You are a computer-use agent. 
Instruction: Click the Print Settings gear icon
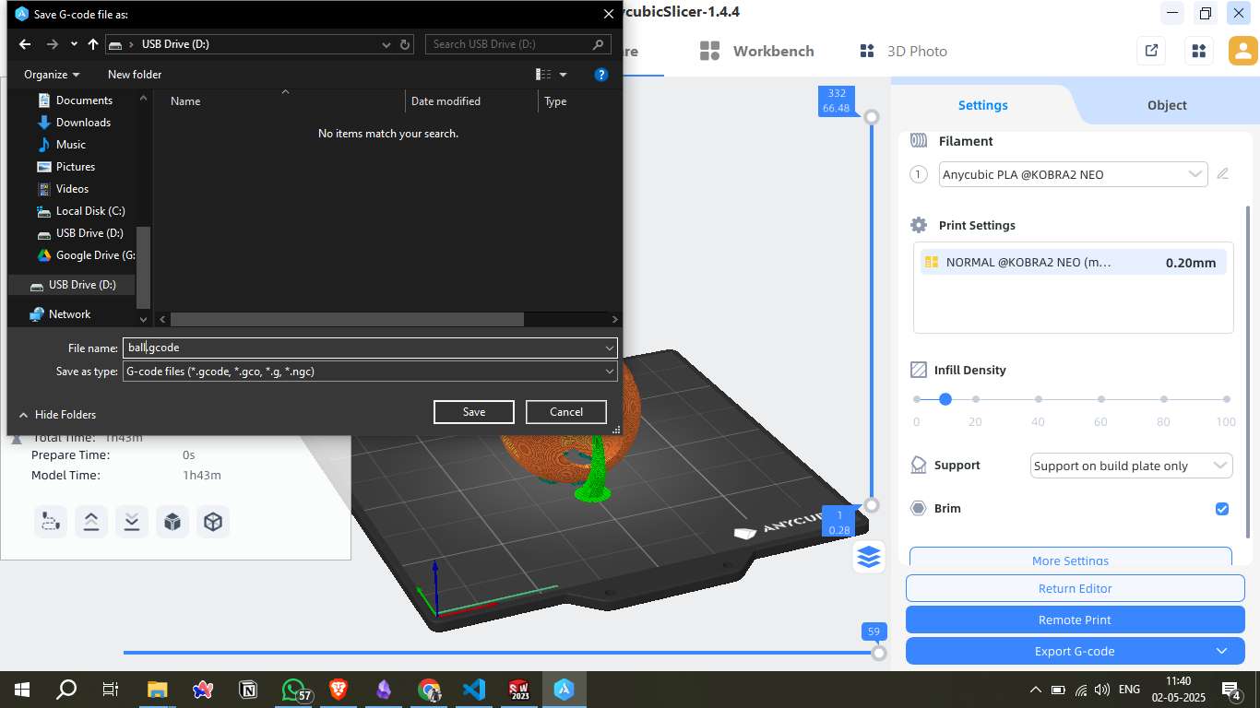919,225
